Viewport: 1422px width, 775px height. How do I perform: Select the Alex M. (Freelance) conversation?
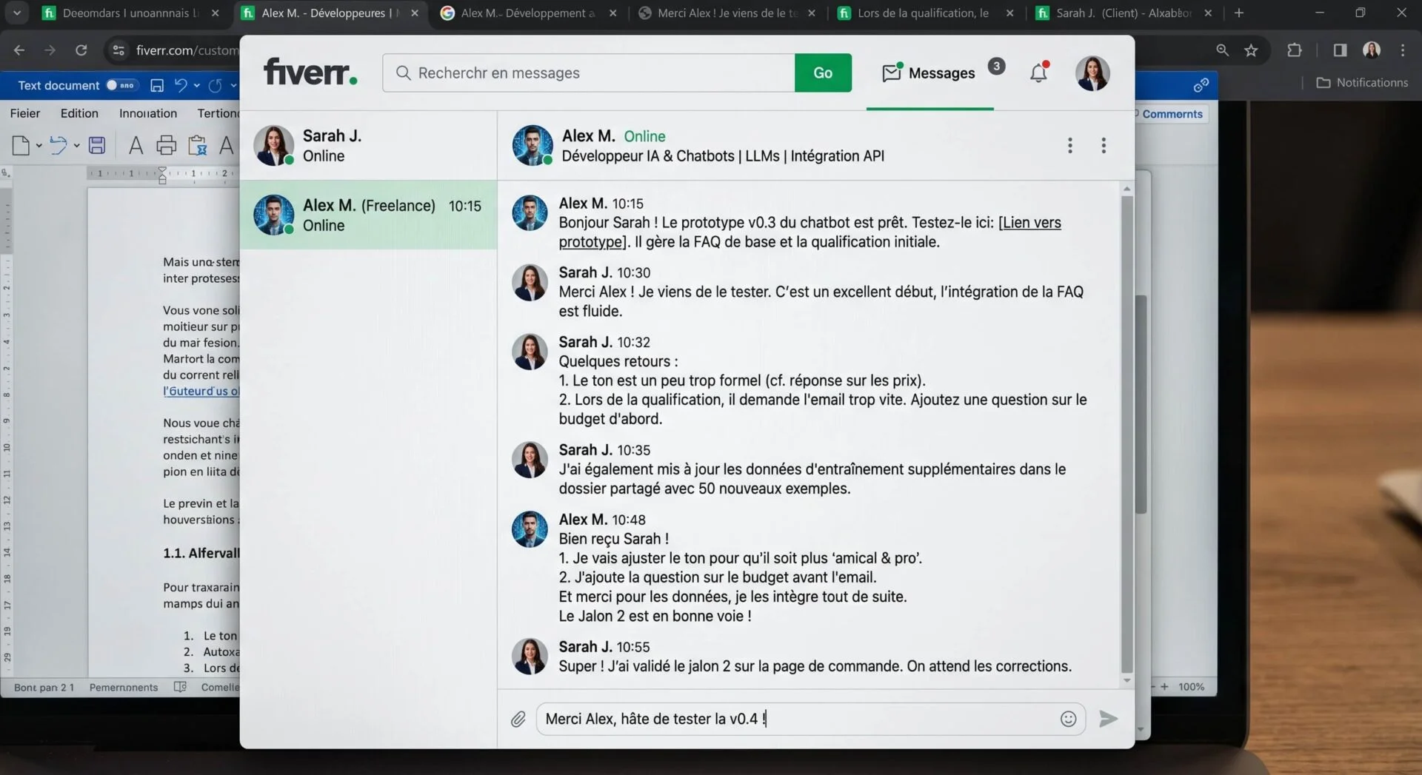click(368, 215)
